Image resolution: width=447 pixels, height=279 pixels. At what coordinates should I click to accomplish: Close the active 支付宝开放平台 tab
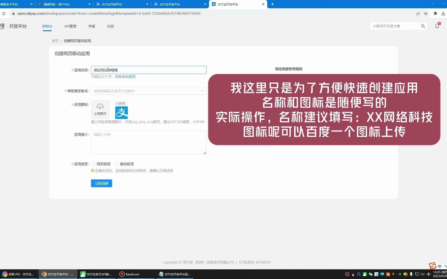point(263,4)
